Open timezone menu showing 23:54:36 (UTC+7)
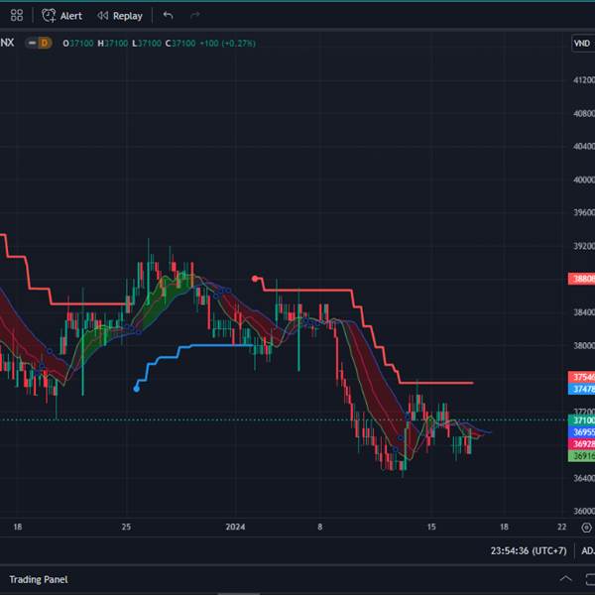 pos(529,550)
